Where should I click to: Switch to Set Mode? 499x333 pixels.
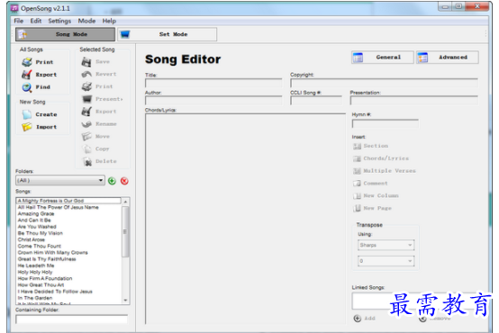168,34
